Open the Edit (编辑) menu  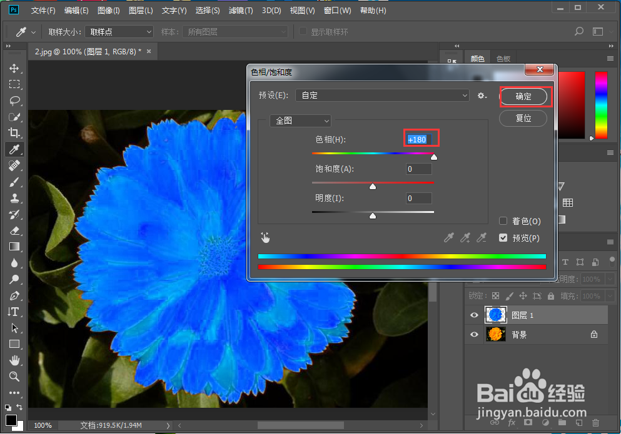76,11
